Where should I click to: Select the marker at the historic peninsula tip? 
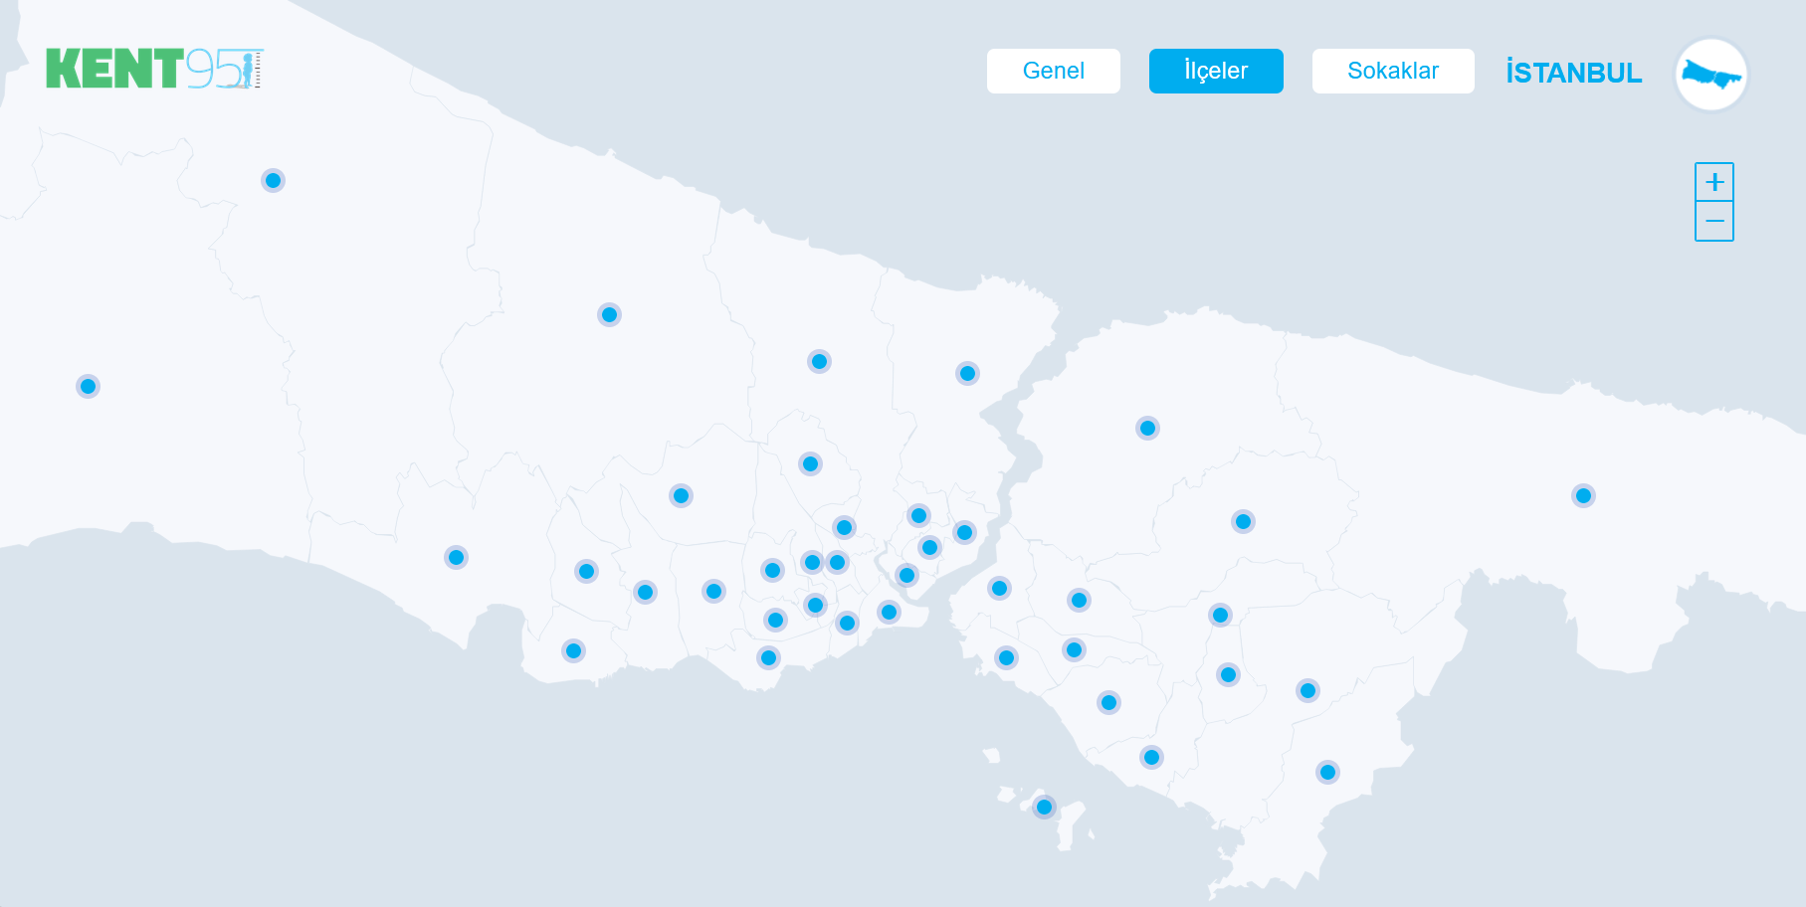(x=889, y=612)
